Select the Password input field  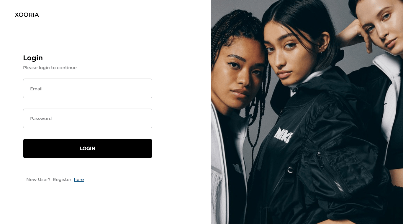pyautogui.click(x=88, y=118)
